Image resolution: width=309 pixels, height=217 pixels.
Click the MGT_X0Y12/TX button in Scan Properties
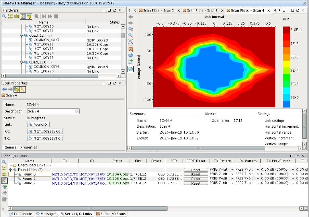click(45, 138)
